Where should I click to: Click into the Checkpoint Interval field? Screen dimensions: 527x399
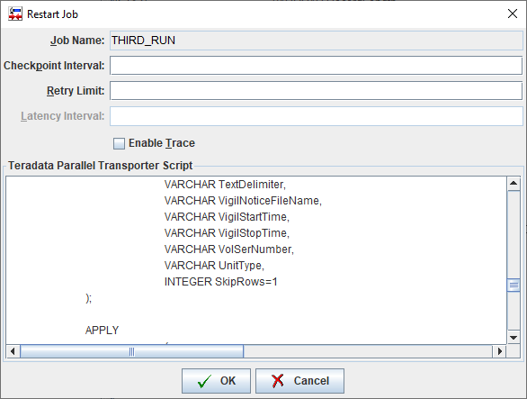(316, 66)
